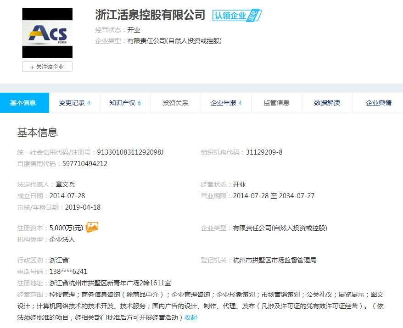Go to the 投资关系 tab
Screen dimensions: 403x328
175,103
